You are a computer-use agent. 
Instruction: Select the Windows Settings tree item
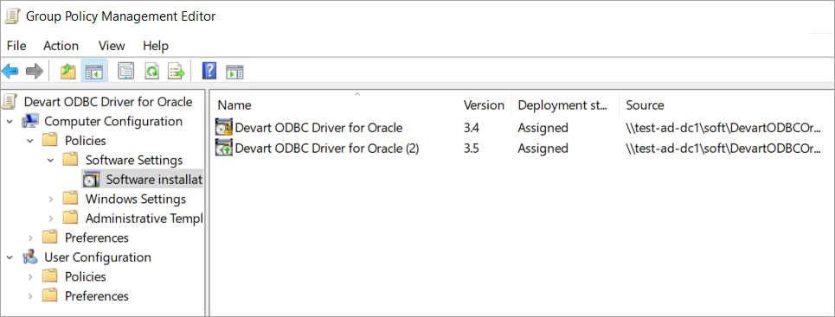click(x=136, y=199)
